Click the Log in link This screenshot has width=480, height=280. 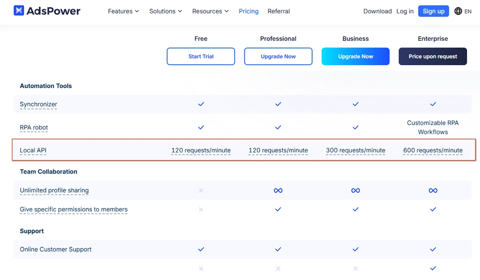tap(405, 11)
